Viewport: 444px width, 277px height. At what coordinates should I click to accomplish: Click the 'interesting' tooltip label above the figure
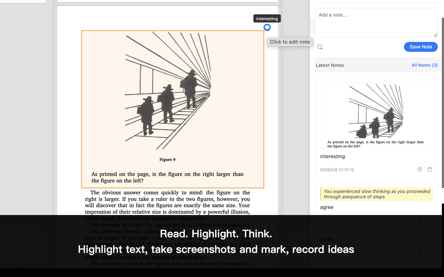(x=267, y=19)
